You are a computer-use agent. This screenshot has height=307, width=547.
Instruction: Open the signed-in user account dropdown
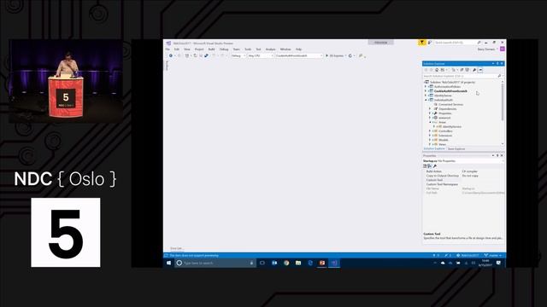[x=487, y=49]
